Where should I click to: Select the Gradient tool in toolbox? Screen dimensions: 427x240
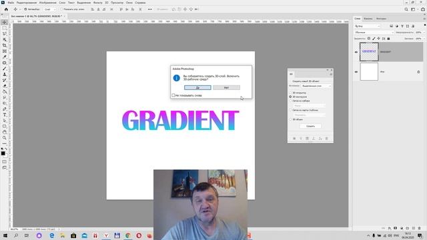[x=5, y=92]
